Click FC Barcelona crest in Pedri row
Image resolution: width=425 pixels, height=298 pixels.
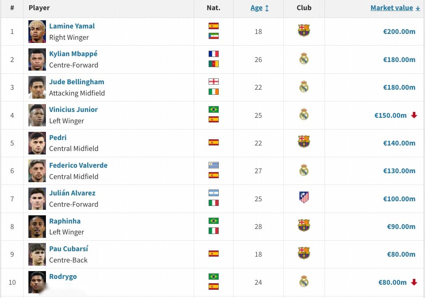point(304,142)
